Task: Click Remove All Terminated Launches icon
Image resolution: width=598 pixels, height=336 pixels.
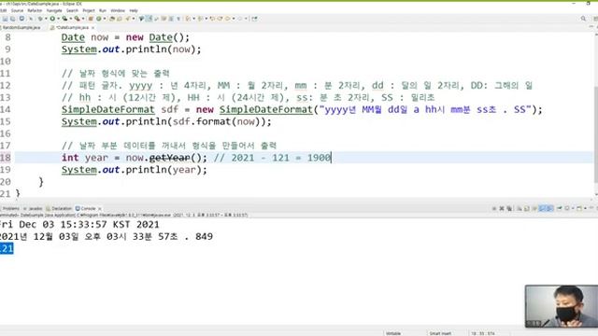Action: (x=509, y=208)
